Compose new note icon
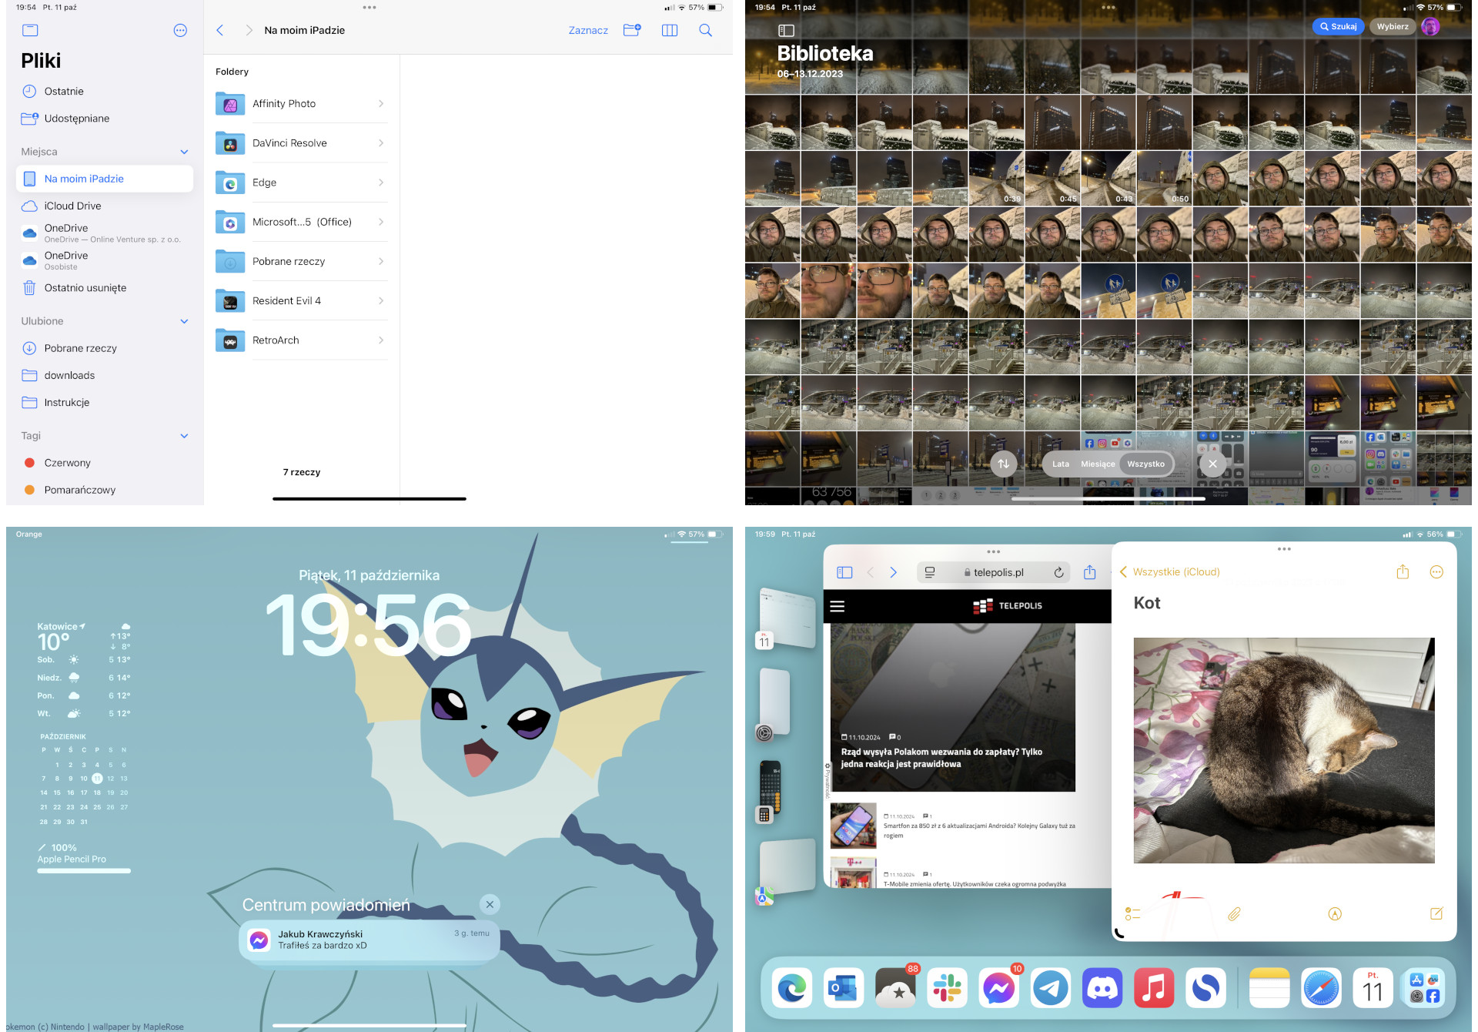 click(x=1436, y=913)
